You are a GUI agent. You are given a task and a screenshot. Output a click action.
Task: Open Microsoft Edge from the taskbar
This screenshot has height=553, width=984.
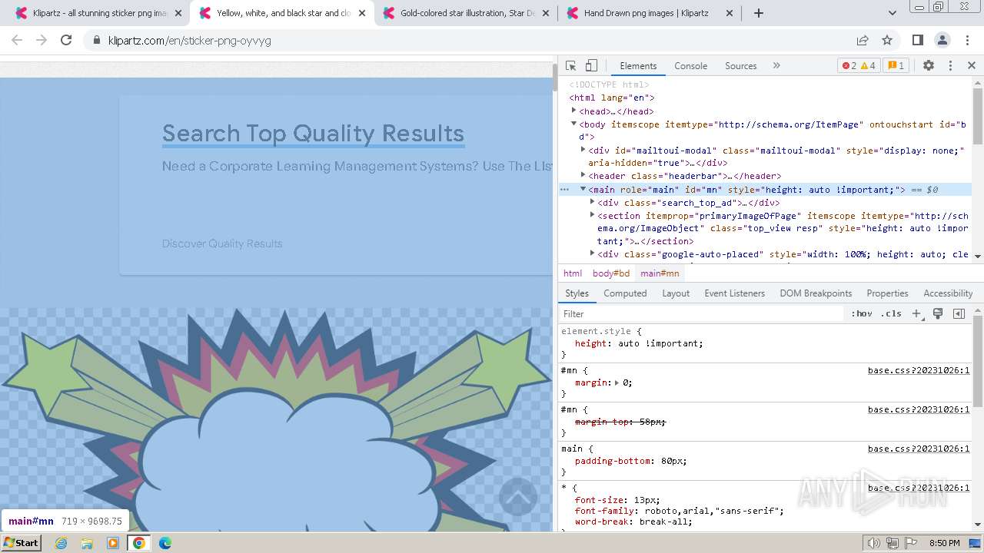click(165, 543)
